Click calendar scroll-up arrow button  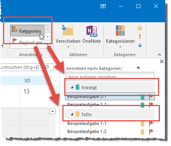click(52, 111)
